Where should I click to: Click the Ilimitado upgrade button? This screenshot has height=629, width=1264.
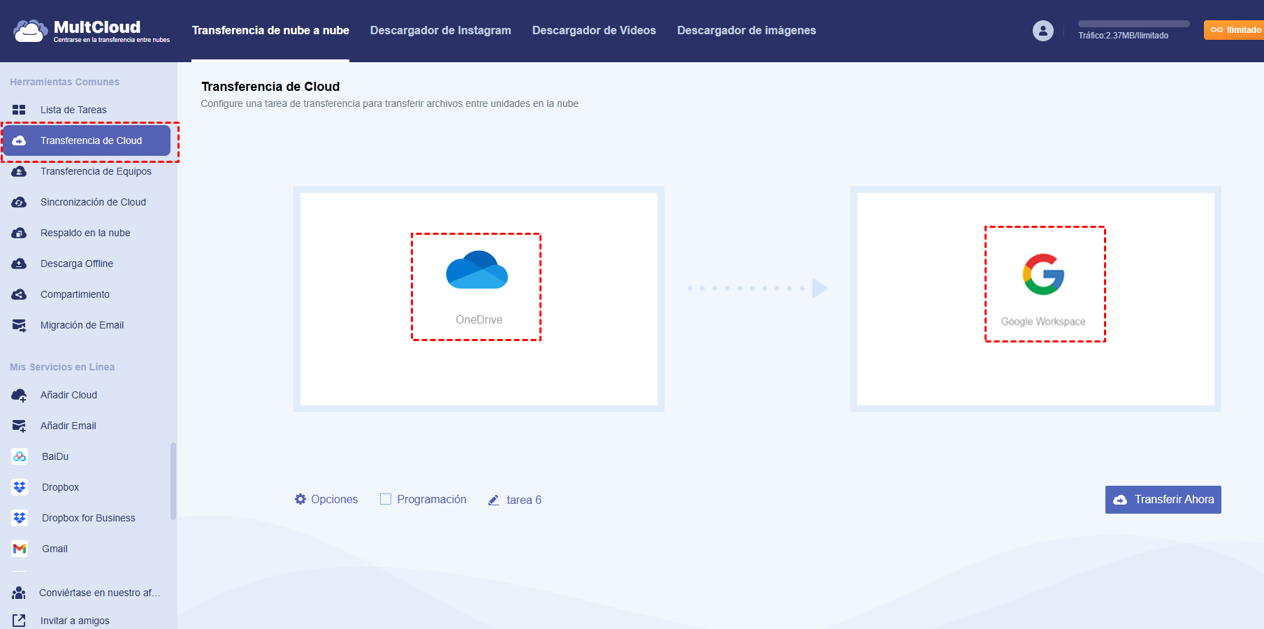(1235, 30)
